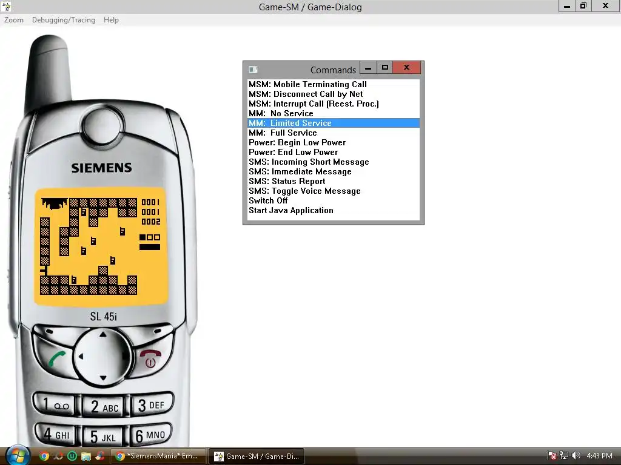Image resolution: width=621 pixels, height=465 pixels.
Task: Click the Game-SM title bar app icon
Action: 6,6
